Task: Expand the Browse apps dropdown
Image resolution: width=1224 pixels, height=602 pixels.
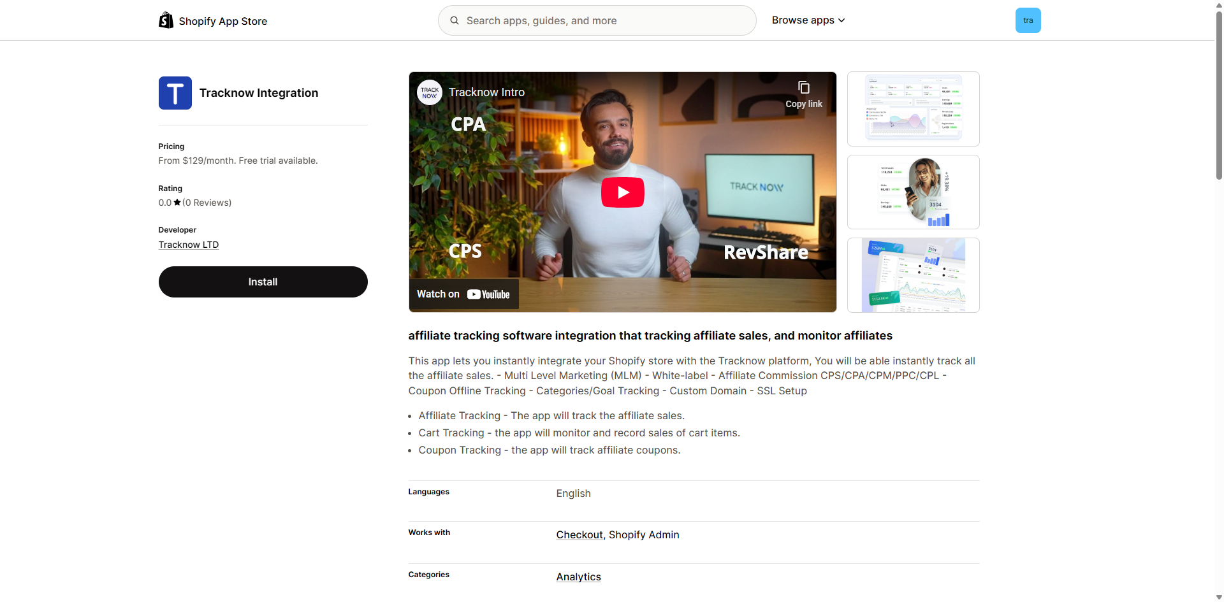Action: click(x=808, y=20)
